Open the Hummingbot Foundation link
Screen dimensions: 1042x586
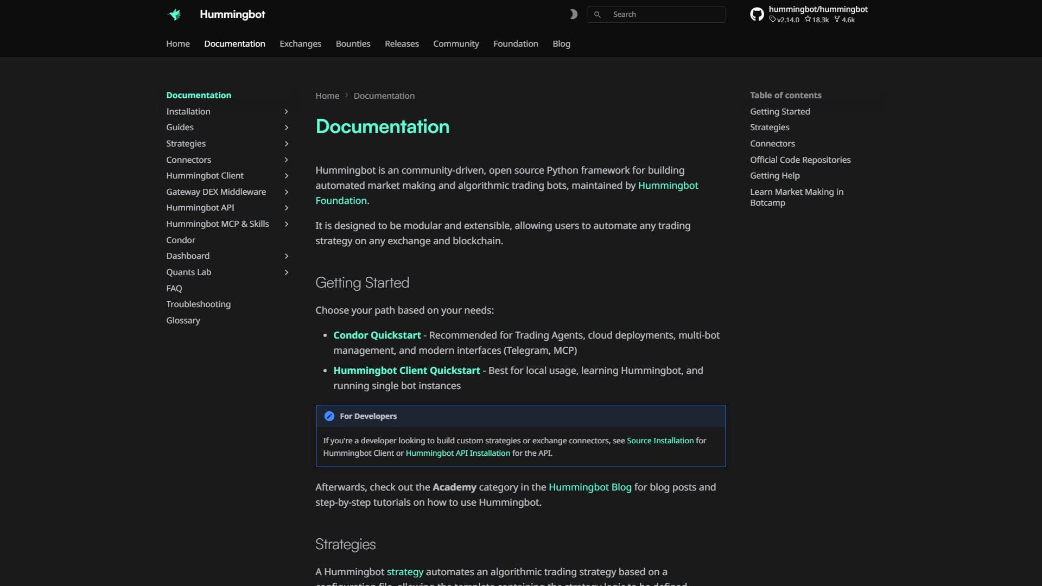[668, 186]
